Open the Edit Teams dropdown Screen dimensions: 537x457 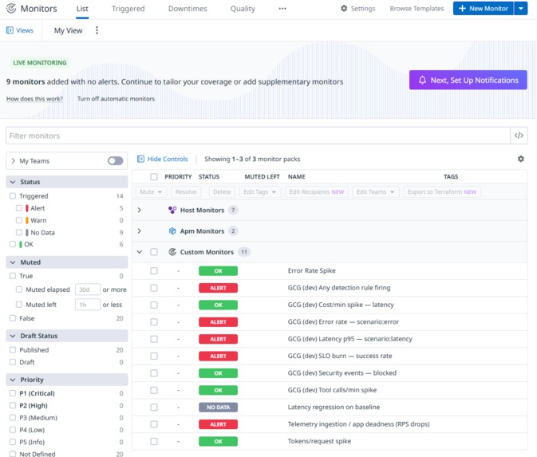click(376, 191)
